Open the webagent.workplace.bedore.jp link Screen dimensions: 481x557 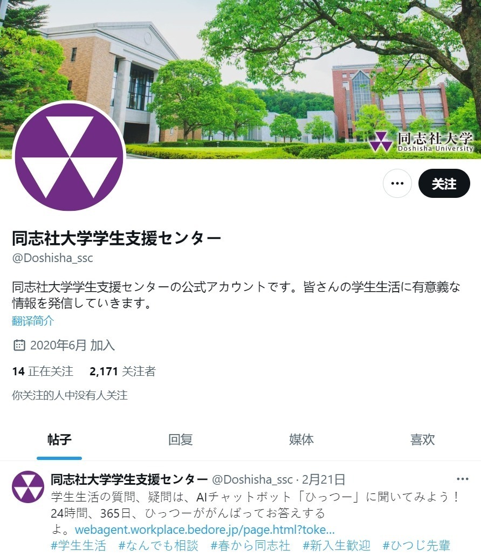[204, 530]
